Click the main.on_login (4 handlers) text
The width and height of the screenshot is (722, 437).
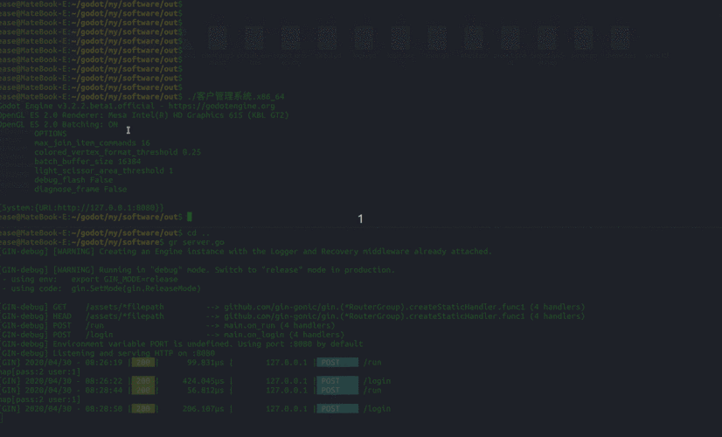coord(284,335)
